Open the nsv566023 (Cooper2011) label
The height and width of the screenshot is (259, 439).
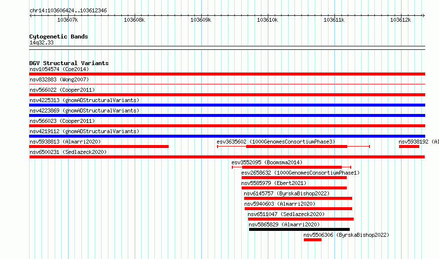(62, 121)
